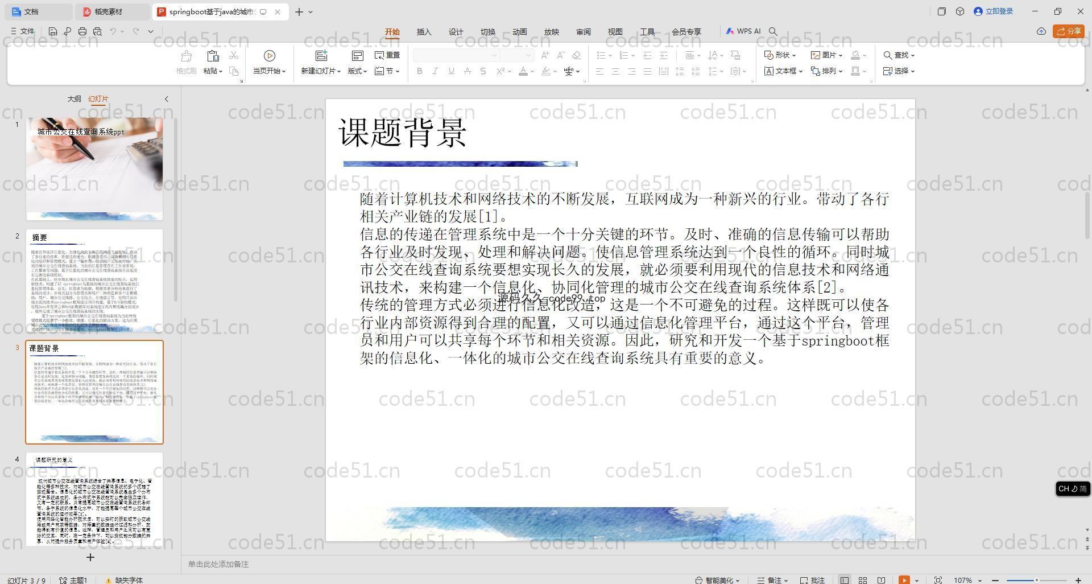Viewport: 1092px width, 584px height.
Task: Click the search magnifier next to WPS AI
Action: tap(773, 31)
